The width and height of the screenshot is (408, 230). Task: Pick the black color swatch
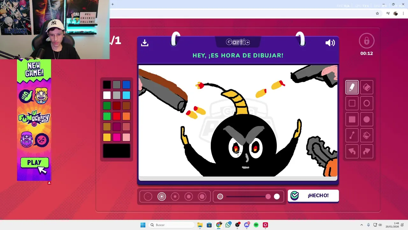(x=107, y=85)
